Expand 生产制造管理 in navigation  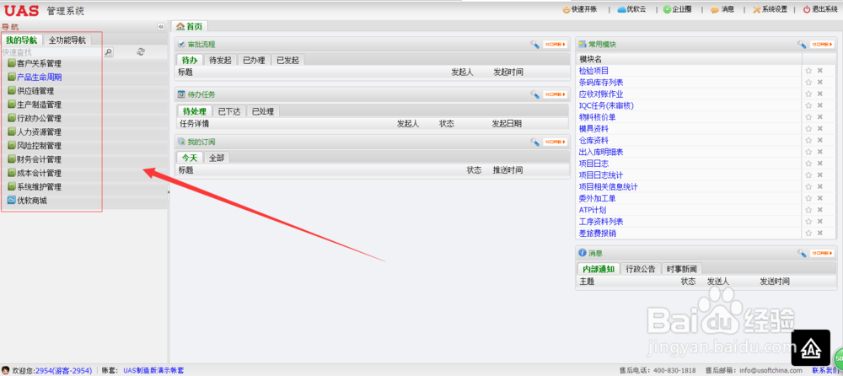39,105
